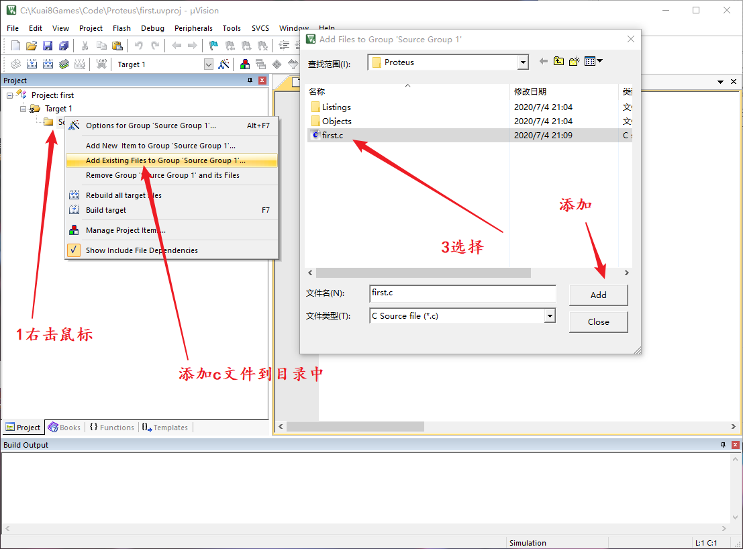Select the first.c file in list
The image size is (743, 549).
332,136
